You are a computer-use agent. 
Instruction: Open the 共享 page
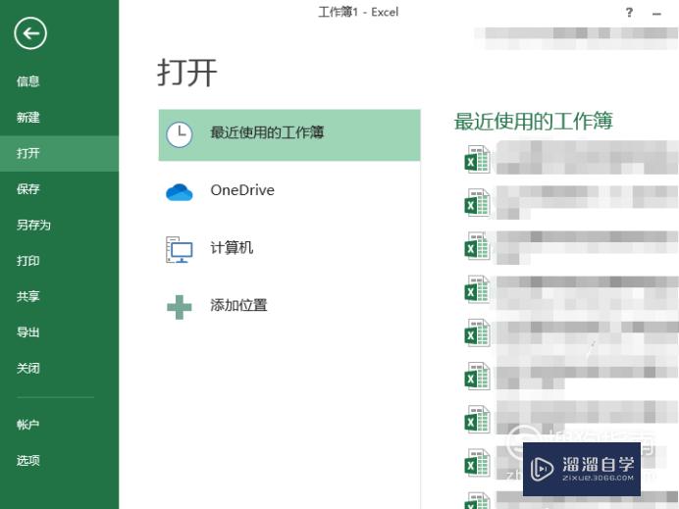pyautogui.click(x=28, y=296)
